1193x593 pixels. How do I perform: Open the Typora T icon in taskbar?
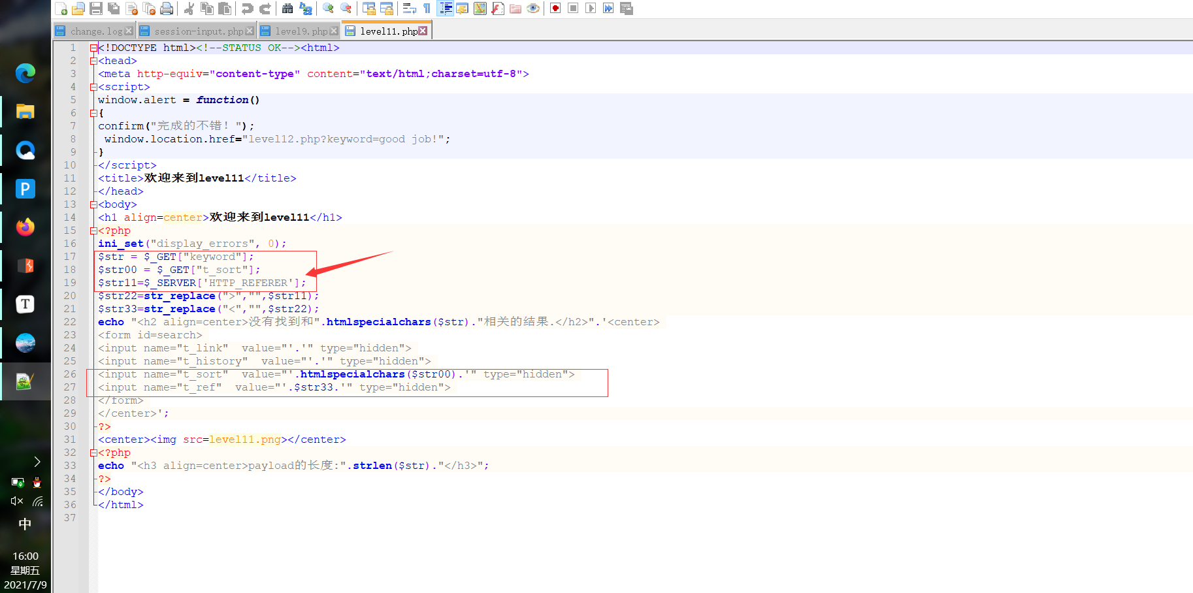(x=25, y=304)
